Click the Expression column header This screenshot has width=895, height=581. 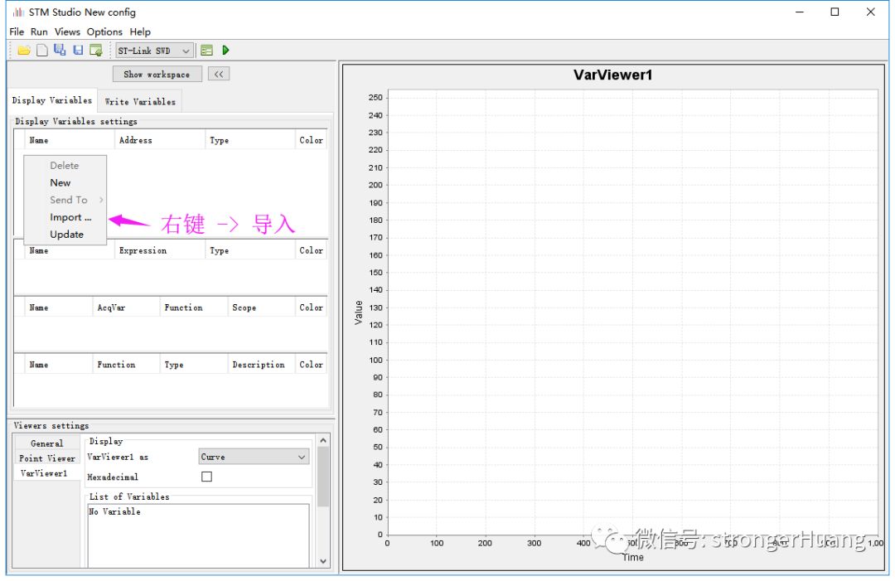[160, 250]
